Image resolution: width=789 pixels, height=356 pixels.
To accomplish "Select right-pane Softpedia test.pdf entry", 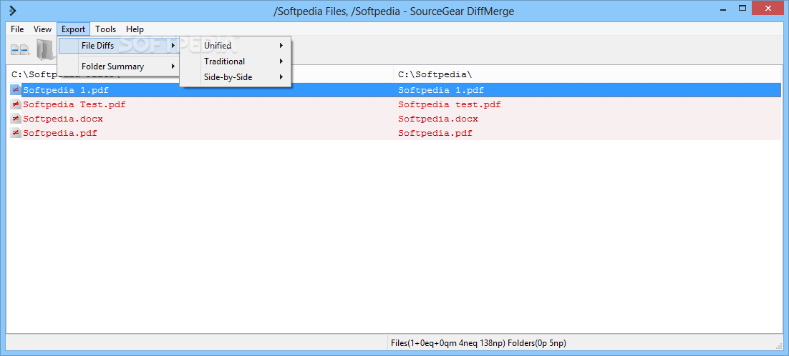I will point(450,104).
